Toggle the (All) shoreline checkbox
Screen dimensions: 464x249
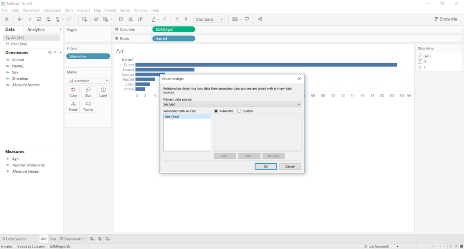pyautogui.click(x=420, y=56)
